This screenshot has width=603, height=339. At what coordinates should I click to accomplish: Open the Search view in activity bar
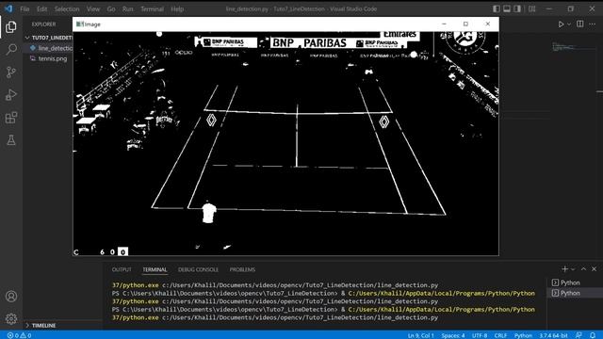click(11, 49)
